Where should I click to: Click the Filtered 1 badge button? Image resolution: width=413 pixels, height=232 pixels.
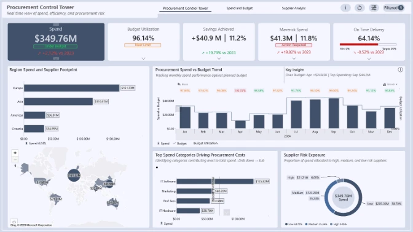tap(393, 8)
